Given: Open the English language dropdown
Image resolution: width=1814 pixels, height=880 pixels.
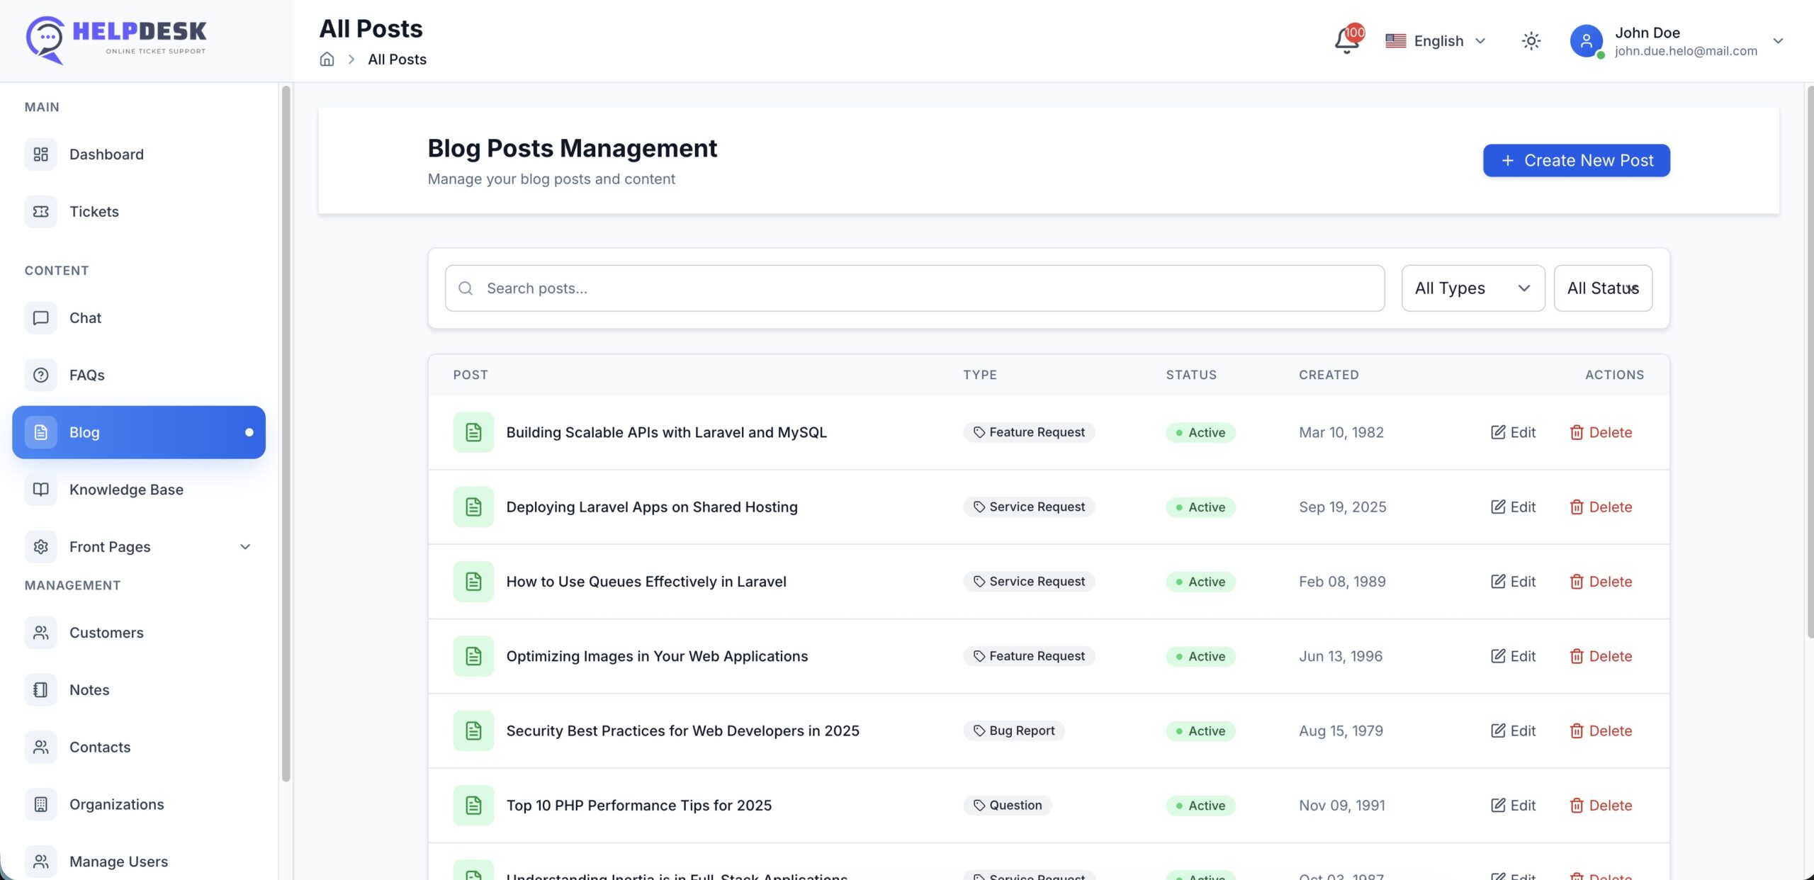Looking at the screenshot, I should pos(1436,41).
